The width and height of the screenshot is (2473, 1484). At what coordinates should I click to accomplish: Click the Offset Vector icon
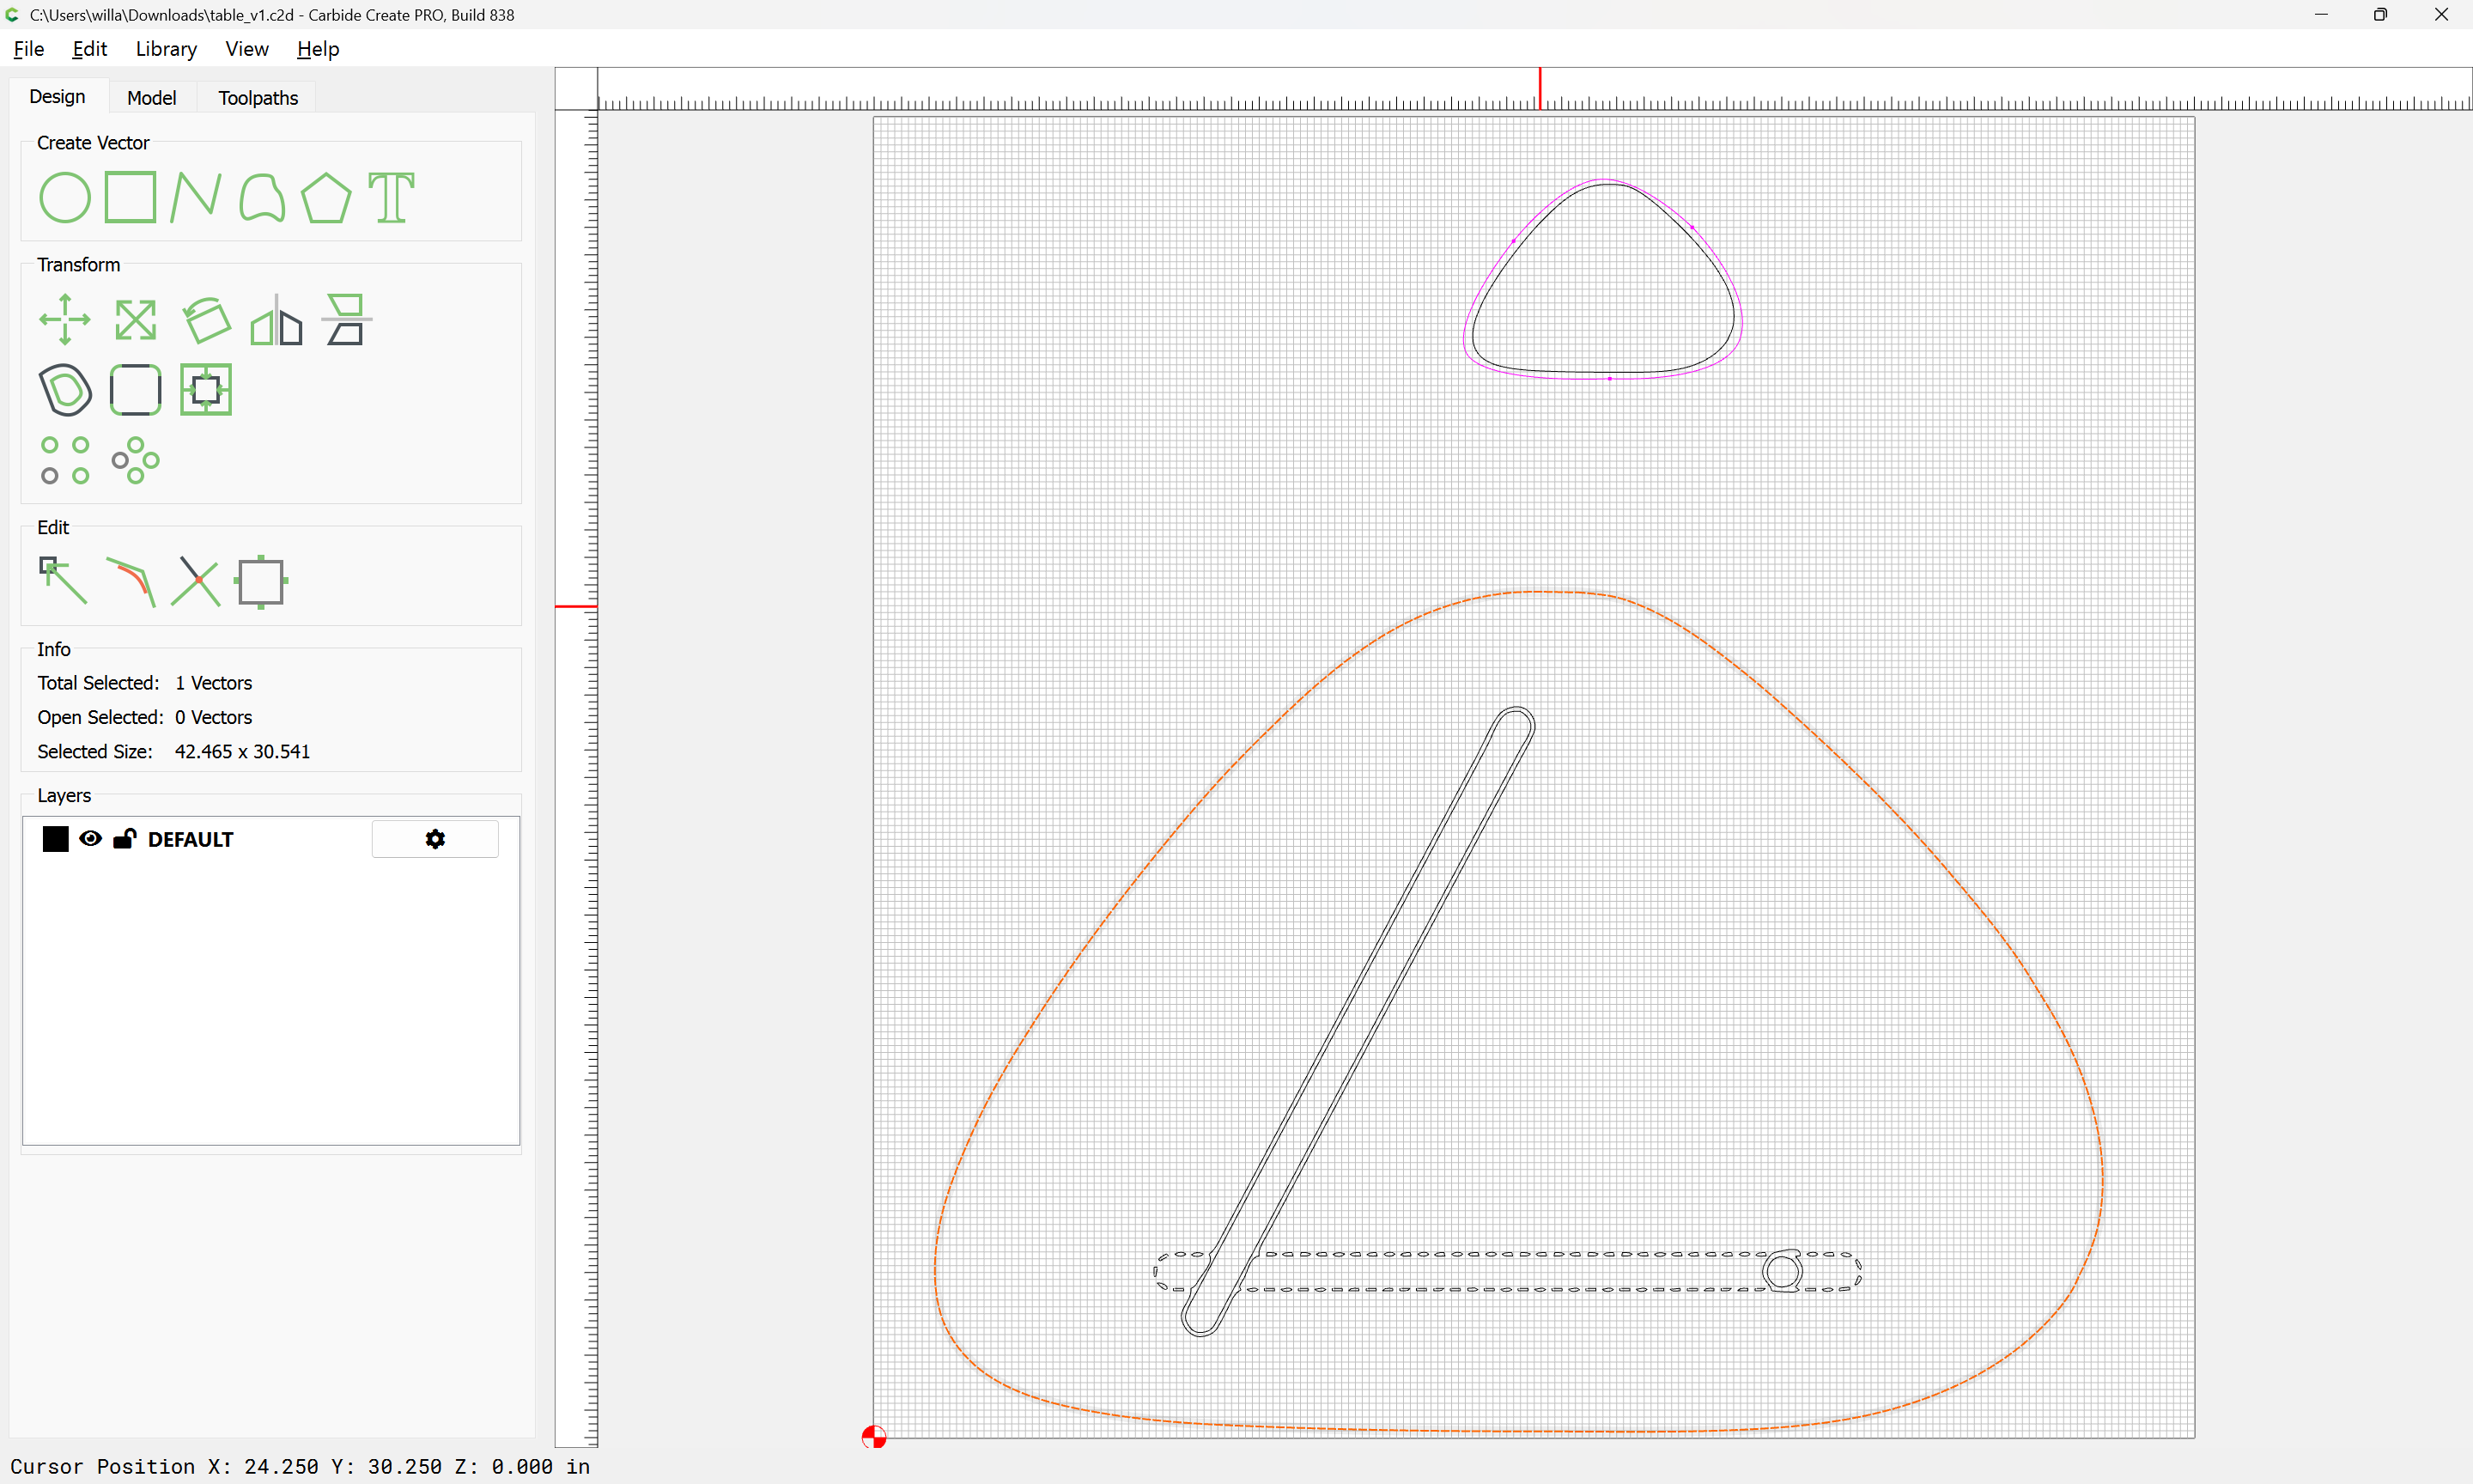pyautogui.click(x=65, y=390)
